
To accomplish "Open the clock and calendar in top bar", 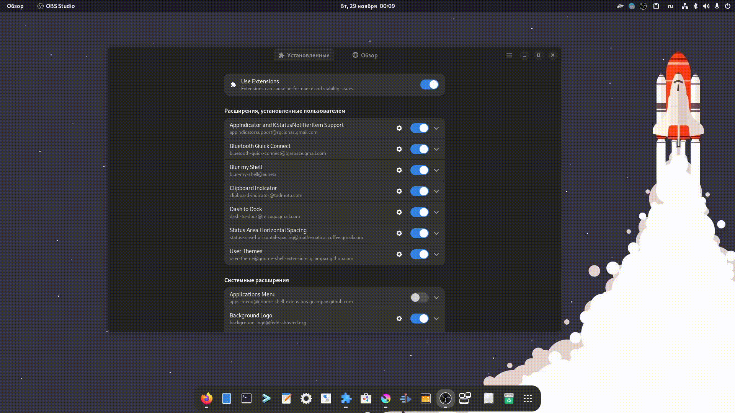I will pos(367,6).
